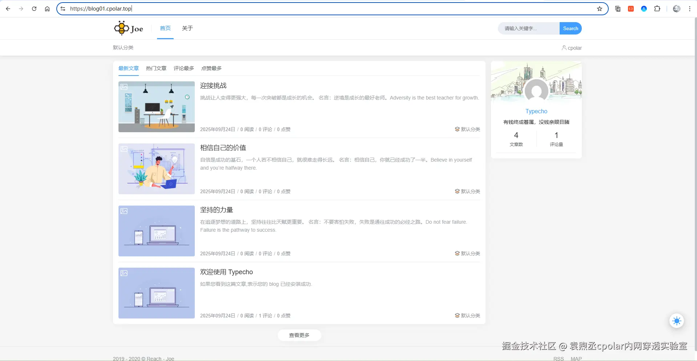This screenshot has height=361, width=697.
Task: Toggle the light/dark mode sun button
Action: (x=676, y=321)
